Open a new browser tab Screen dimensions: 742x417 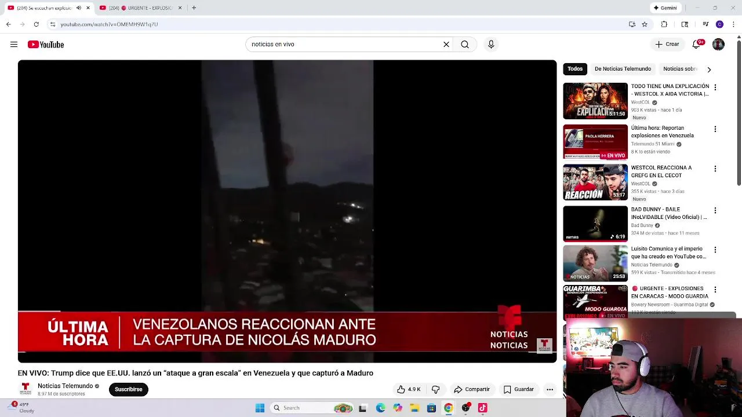point(194,8)
